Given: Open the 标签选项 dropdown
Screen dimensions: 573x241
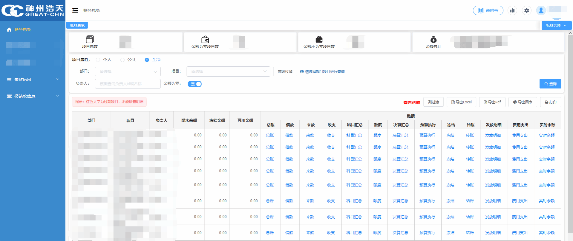Looking at the screenshot, I should tap(556, 25).
